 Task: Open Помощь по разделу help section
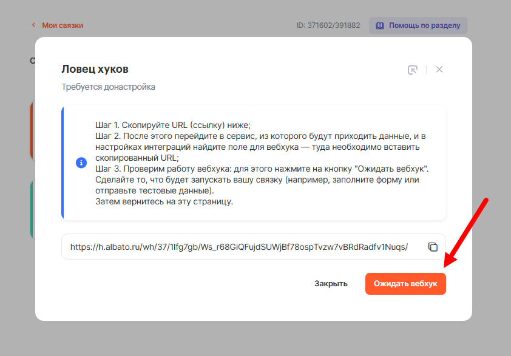click(x=424, y=26)
